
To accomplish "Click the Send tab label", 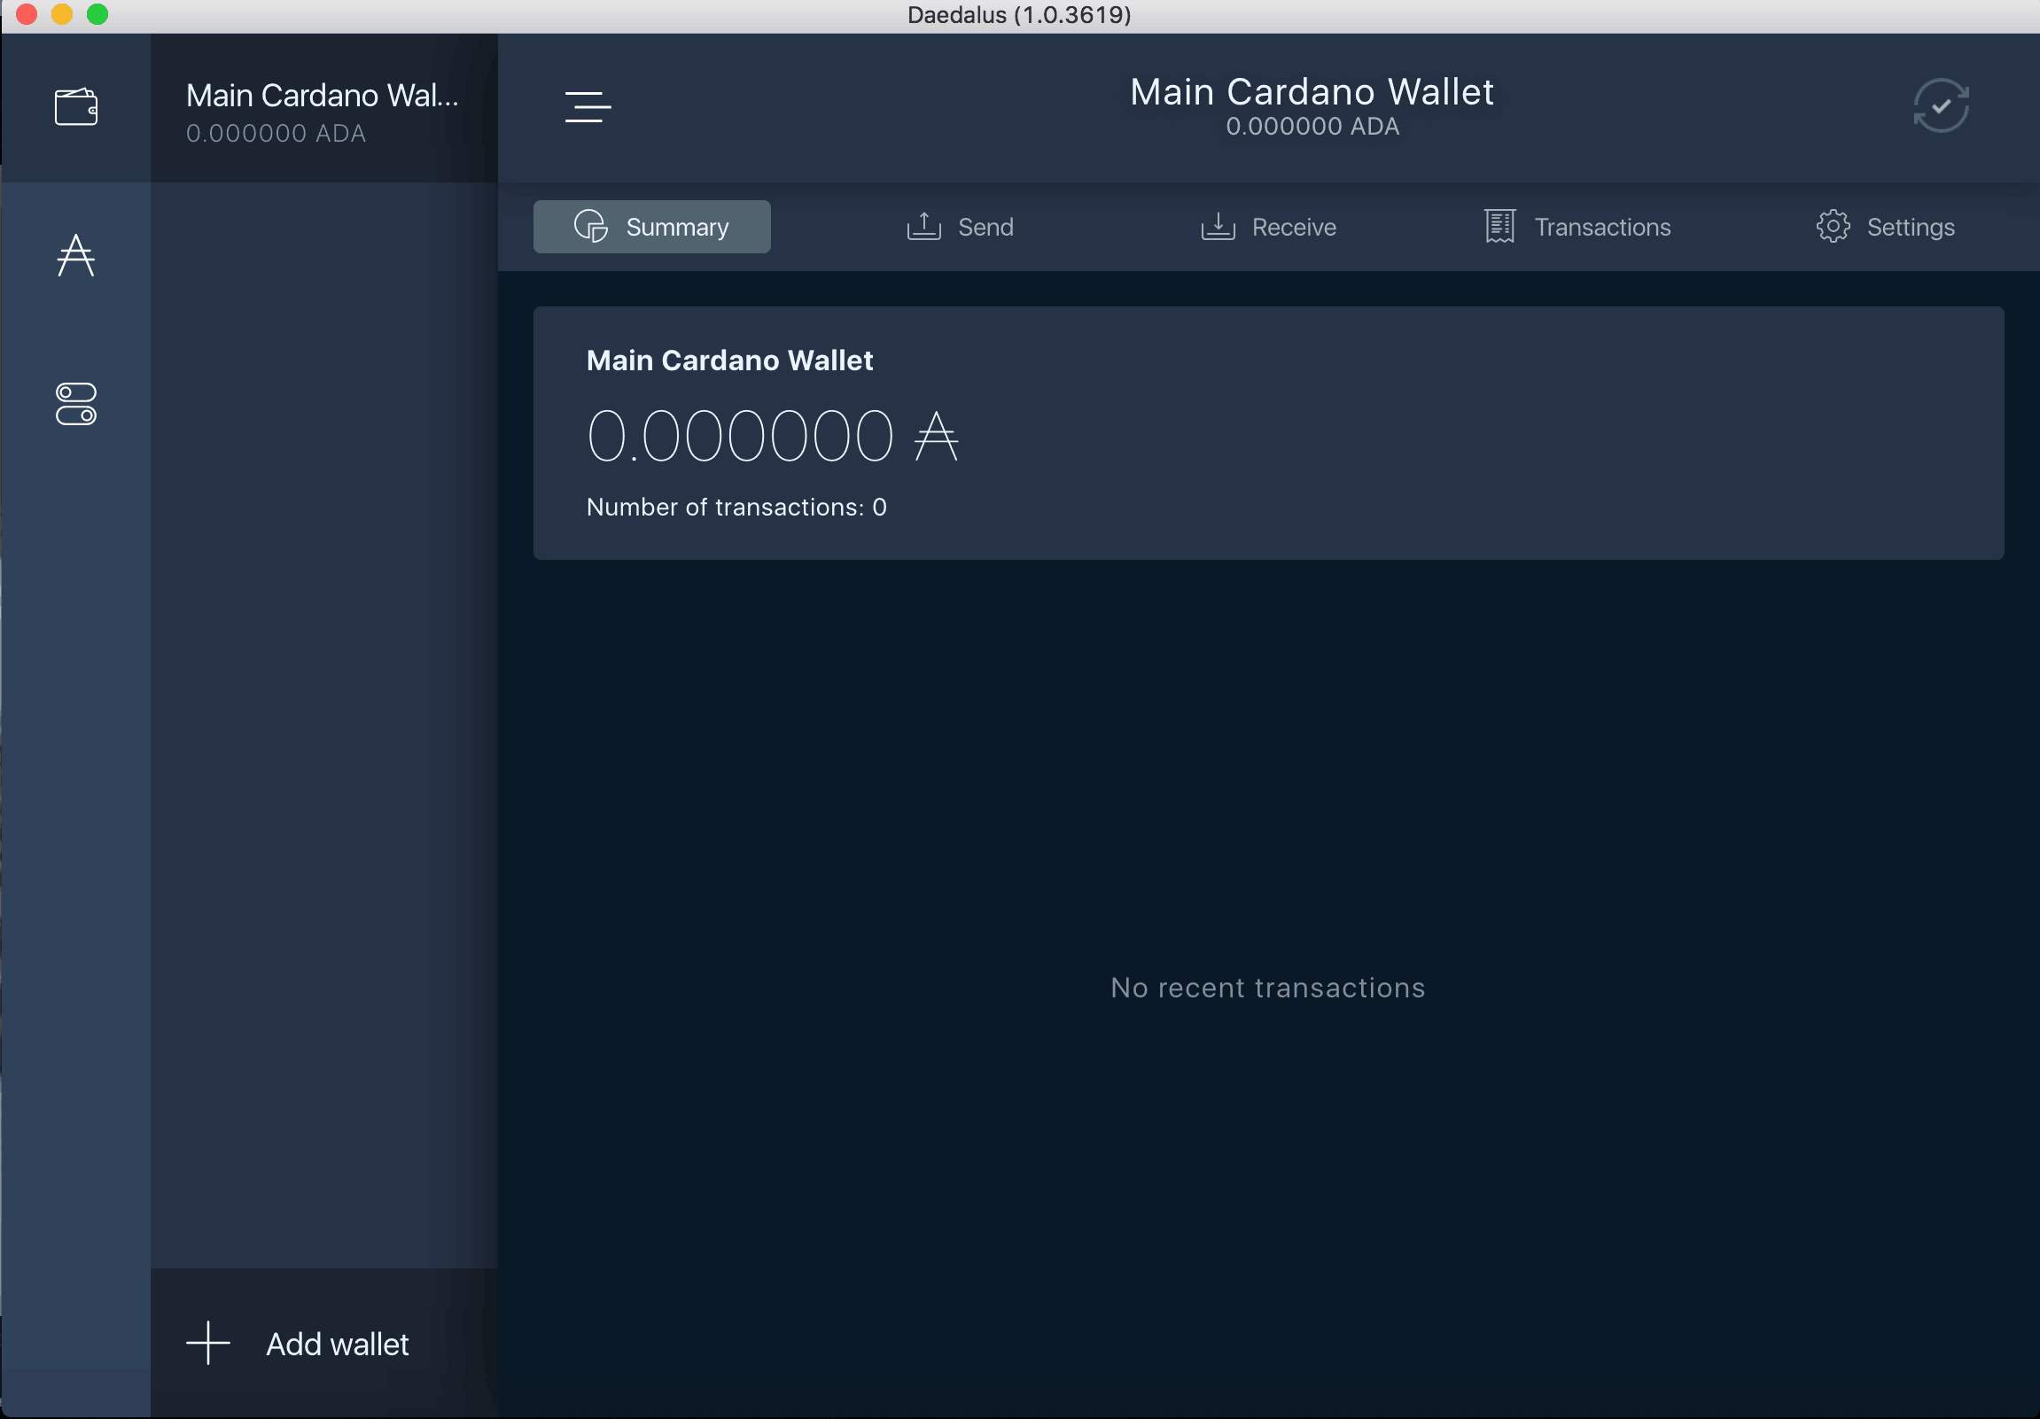I will click(x=985, y=226).
